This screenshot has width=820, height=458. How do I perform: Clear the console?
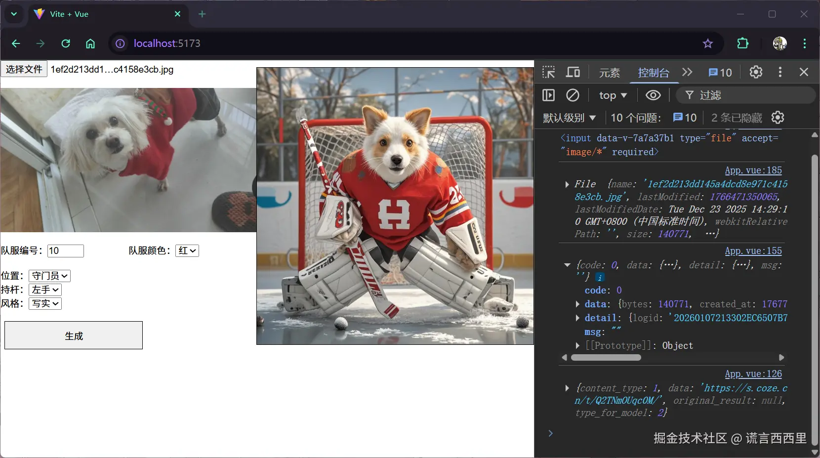tap(573, 95)
